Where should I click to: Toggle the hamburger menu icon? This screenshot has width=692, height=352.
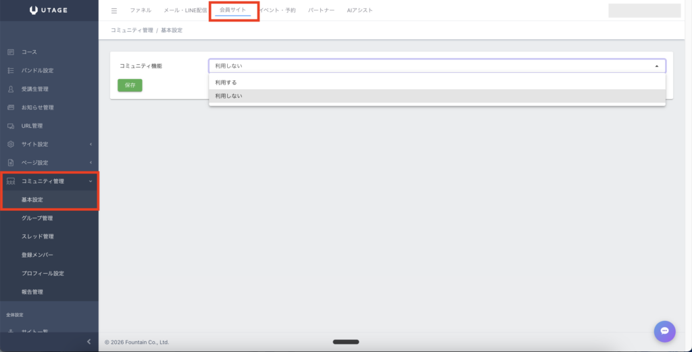click(x=114, y=11)
